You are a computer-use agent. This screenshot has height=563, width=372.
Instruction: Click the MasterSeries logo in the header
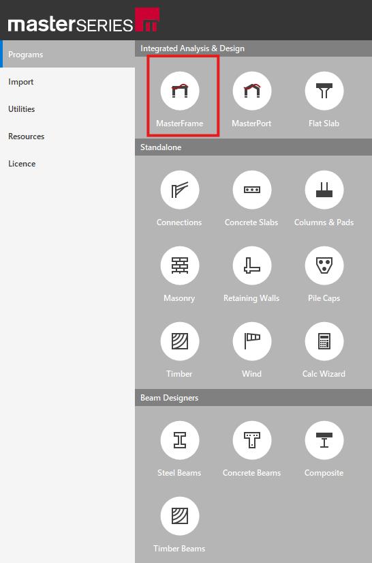(x=84, y=20)
